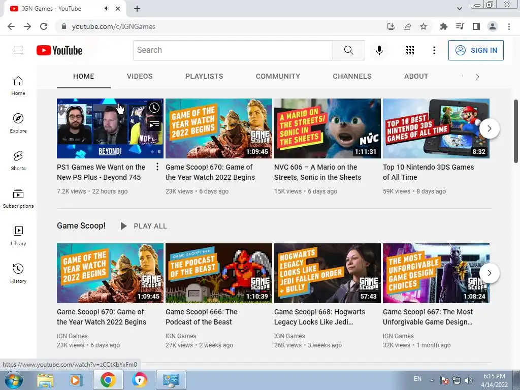The width and height of the screenshot is (520, 390).
Task: Reload the page in Chrome
Action: [x=44, y=26]
